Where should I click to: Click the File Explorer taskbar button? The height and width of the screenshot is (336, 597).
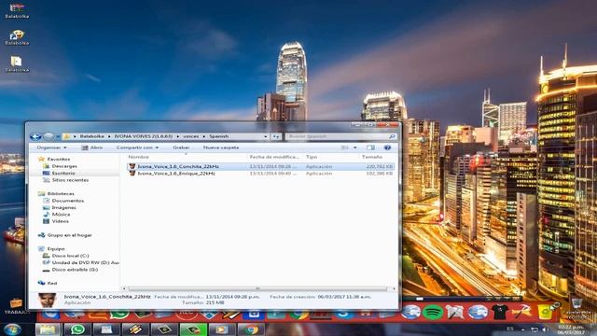pyautogui.click(x=49, y=329)
